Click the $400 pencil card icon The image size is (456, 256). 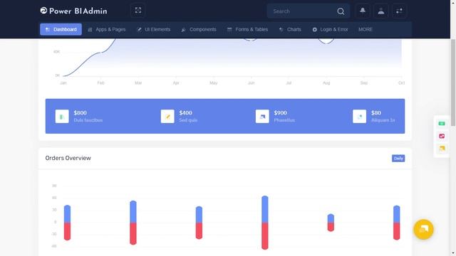point(167,117)
